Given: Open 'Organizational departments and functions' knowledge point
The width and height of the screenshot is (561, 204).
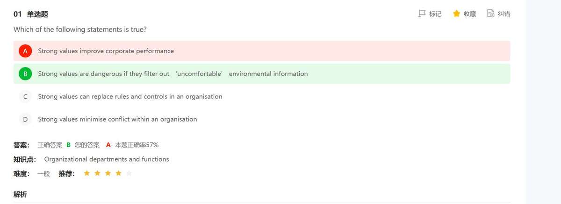Looking at the screenshot, I should tap(107, 159).
